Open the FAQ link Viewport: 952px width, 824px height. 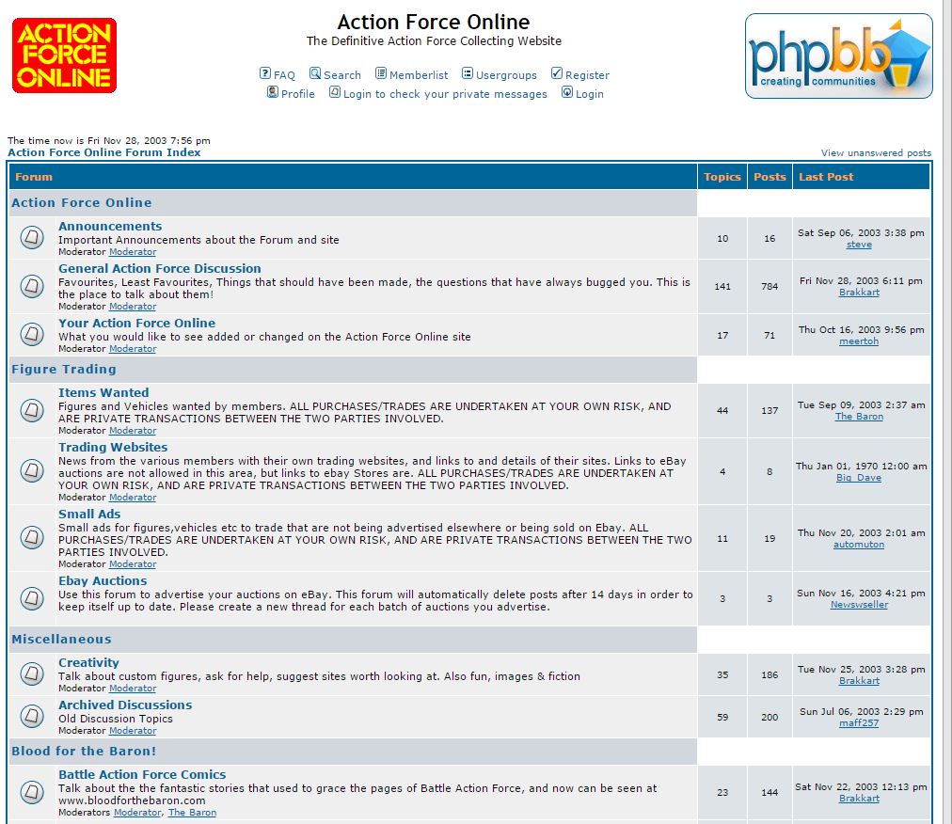(x=284, y=75)
